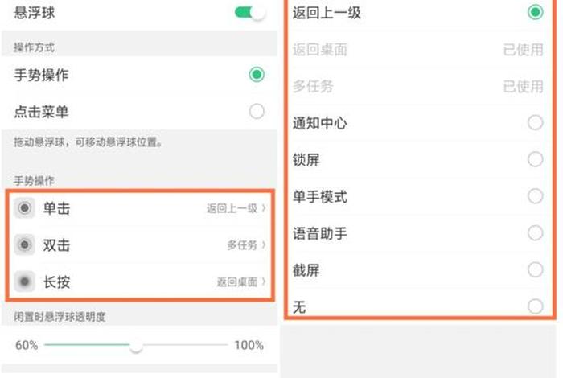
Task: Select the 手势操作 radio option
Action: pos(257,75)
